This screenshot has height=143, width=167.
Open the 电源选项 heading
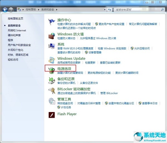tap(64, 69)
